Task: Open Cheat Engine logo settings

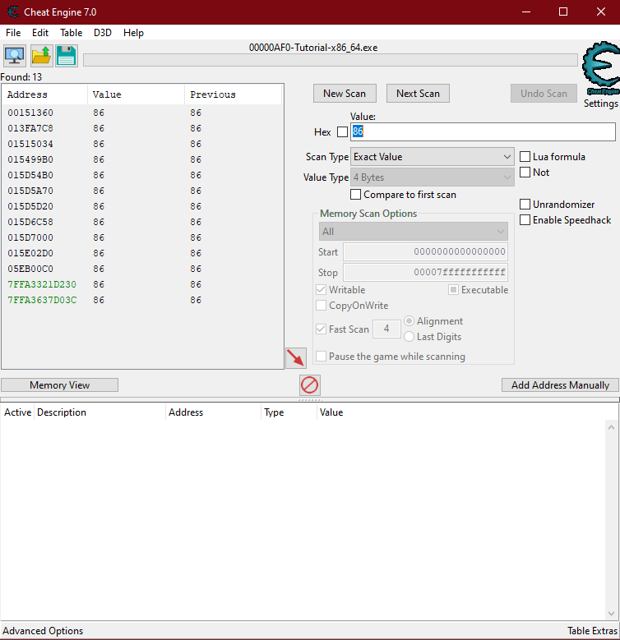Action: coord(601,67)
